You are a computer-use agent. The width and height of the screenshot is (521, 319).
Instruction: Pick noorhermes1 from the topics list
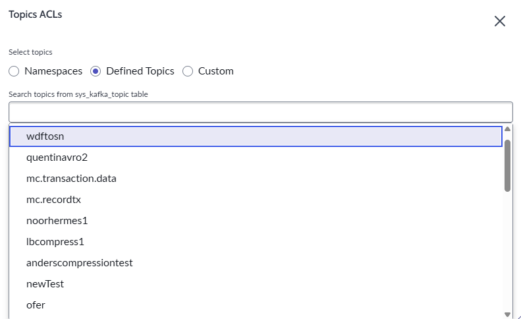(x=57, y=221)
